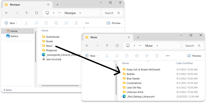This screenshot has height=103, width=206.
Task: Expand chevron after Musique in address bar
Action: pos(80,13)
